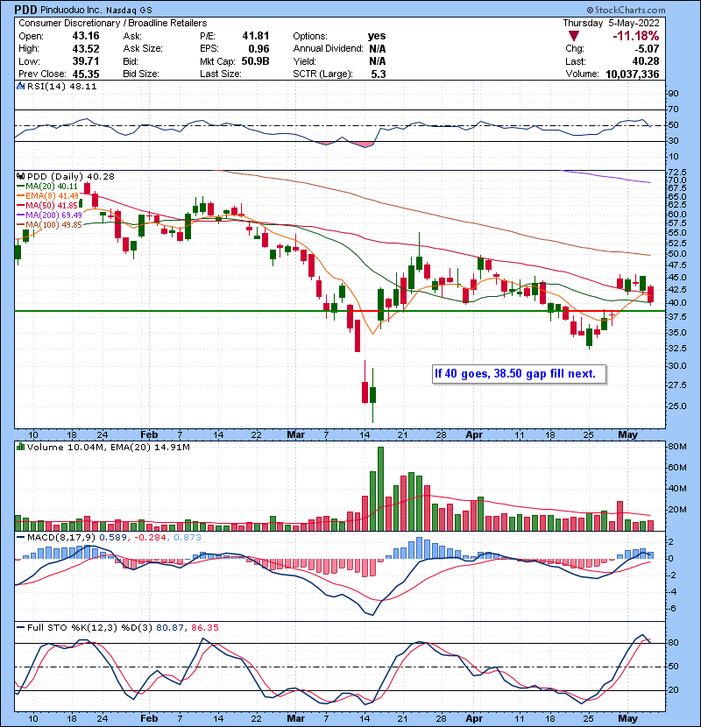
Task: Click the MACD(8,17,9) panel label
Action: point(61,538)
